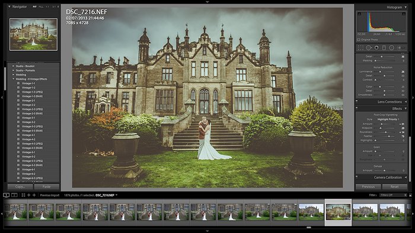
Task: Apply the Vintage-2-1 preset
Action: (x=28, y=101)
